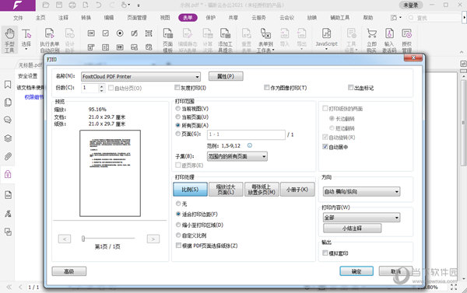Select the Hand tool (手型工具)
Image resolution: width=467 pixels, height=293 pixels.
pyautogui.click(x=9, y=40)
